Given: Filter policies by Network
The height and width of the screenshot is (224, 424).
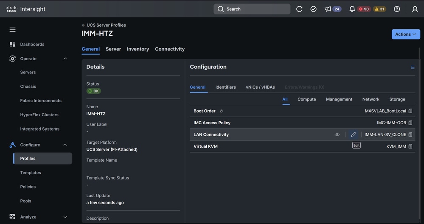Looking at the screenshot, I should pyautogui.click(x=371, y=99).
